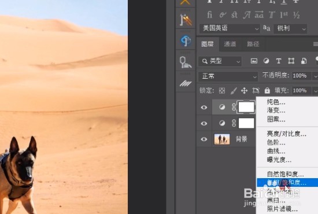The image size is (318, 214).
Task: Open the brush-stars panel icon
Action: [186, 20]
